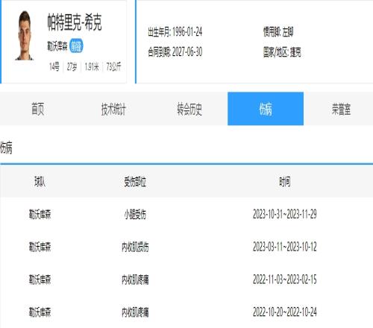Click the player portrait photo
373x328 pixels.
click(x=24, y=35)
